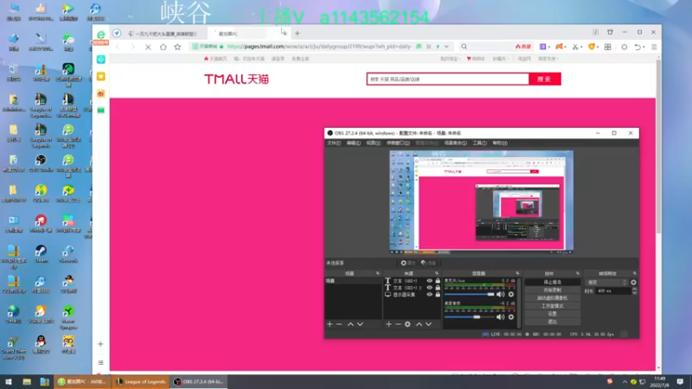This screenshot has width=692, height=389.
Task: Open the 视图(V) menu in OBS
Action: click(374, 143)
